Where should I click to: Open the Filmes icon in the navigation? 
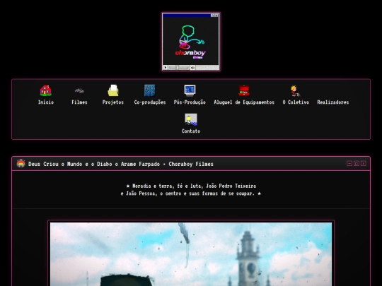point(79,90)
